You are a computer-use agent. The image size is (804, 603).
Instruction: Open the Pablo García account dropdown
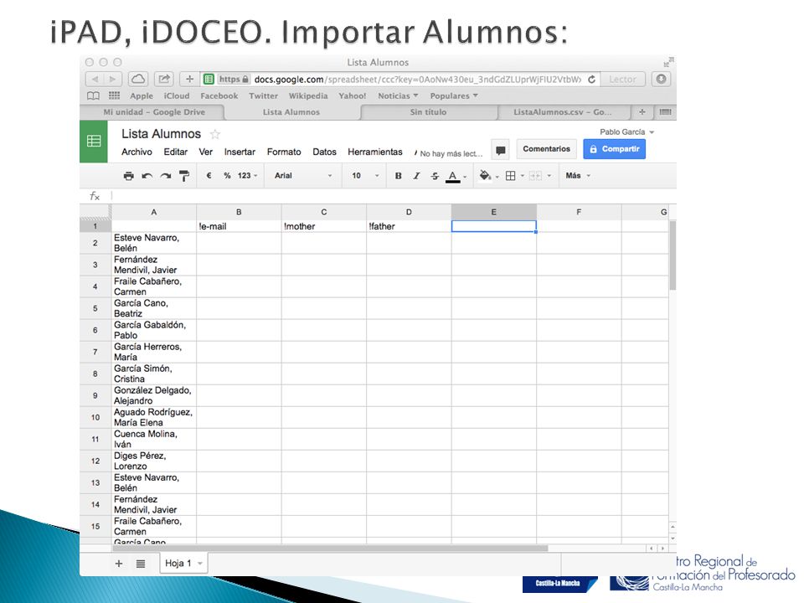[626, 132]
